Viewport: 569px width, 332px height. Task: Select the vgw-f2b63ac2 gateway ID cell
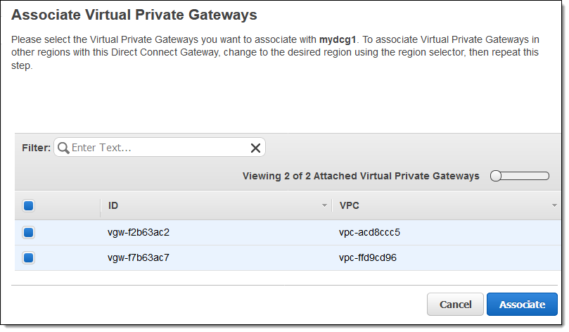pyautogui.click(x=139, y=232)
